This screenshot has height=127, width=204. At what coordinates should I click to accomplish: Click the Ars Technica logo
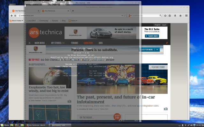coord(45,32)
